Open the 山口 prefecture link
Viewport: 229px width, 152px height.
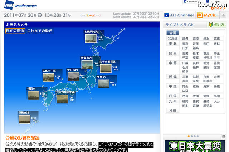(185, 91)
